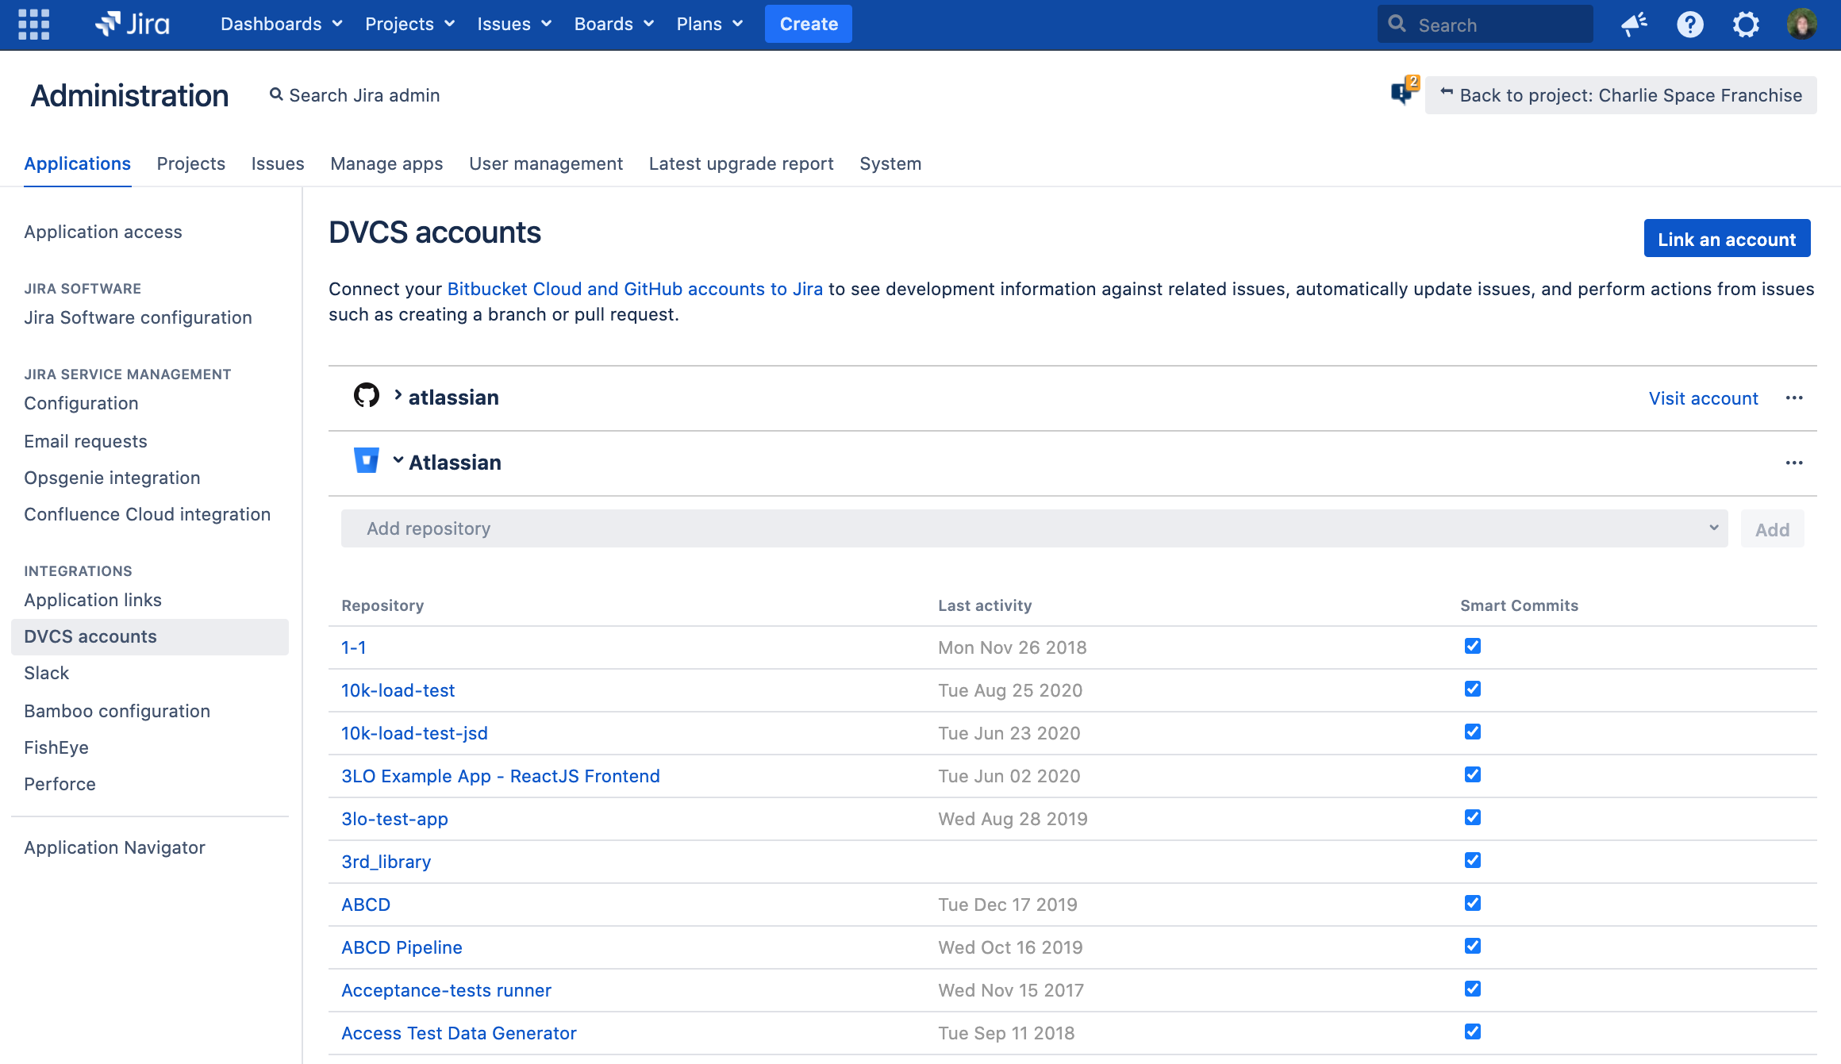Open Email requests in sidebar
1841x1064 pixels.
click(86, 441)
